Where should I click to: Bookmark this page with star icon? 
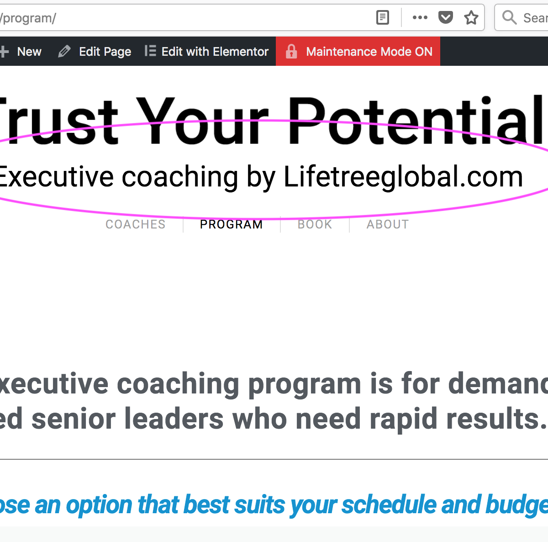(471, 18)
